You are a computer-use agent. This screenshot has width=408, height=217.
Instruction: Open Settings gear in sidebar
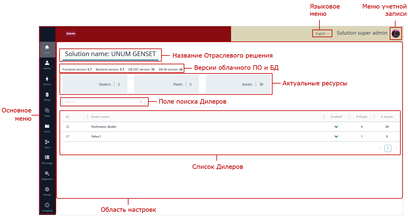coord(47,191)
